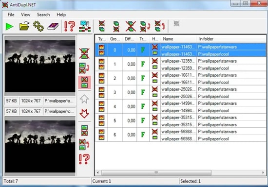This screenshot has height=187, width=268.
Task: Click the green F in group 2 row
Action: tap(143, 78)
